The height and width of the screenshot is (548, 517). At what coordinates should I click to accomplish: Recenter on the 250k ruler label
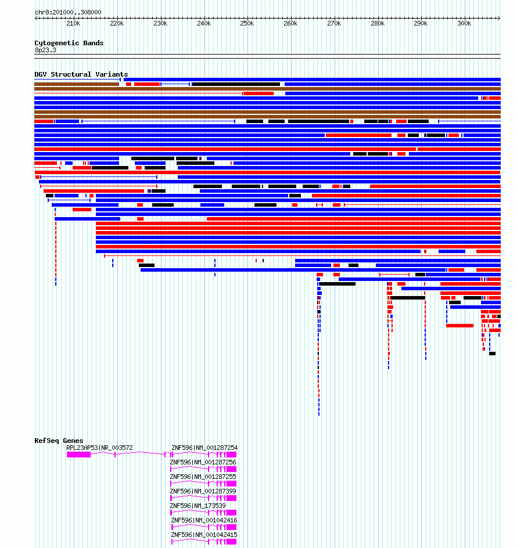pyautogui.click(x=247, y=23)
